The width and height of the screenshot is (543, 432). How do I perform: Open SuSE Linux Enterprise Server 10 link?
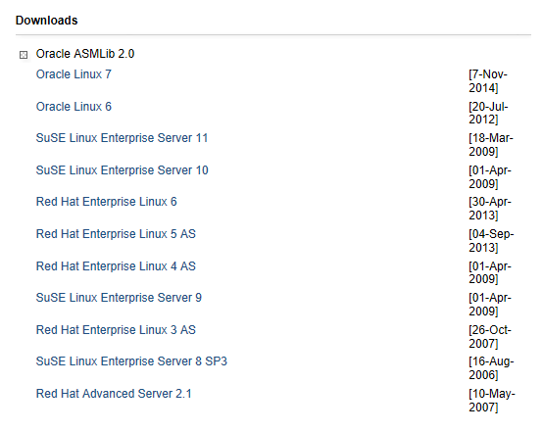pos(123,170)
